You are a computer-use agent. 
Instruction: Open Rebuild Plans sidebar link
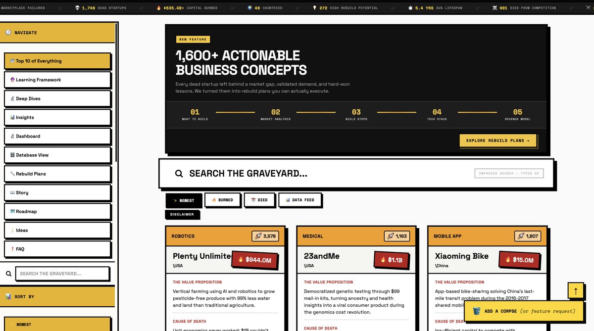click(x=57, y=174)
